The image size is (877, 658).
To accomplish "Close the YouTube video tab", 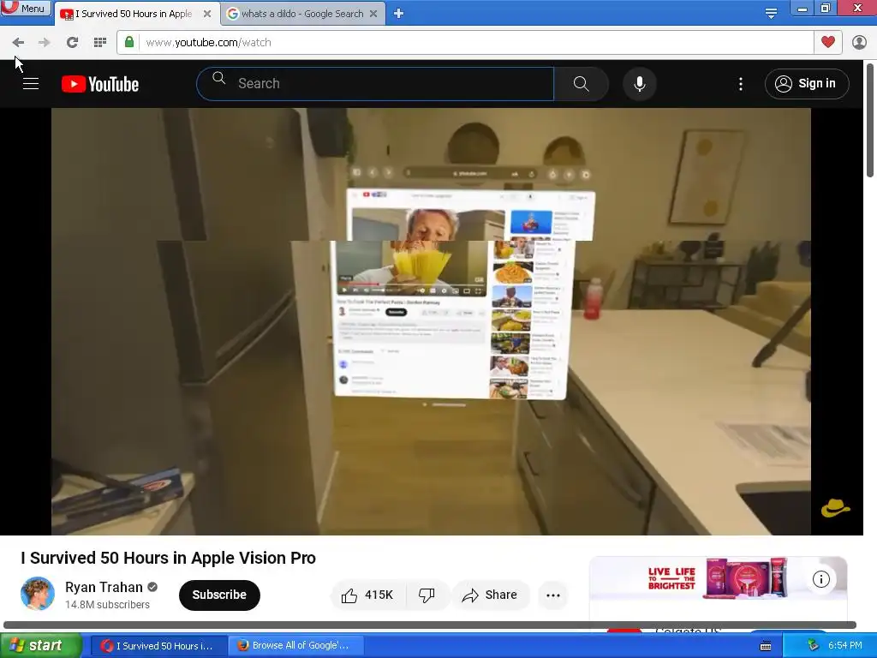I will click(x=207, y=14).
